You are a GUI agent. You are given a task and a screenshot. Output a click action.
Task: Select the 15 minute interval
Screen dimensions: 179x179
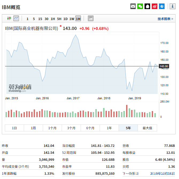(x=40, y=19)
